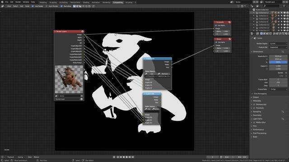Click the Viewer node preview icon
The height and width of the screenshot is (162, 289).
[x=230, y=39]
